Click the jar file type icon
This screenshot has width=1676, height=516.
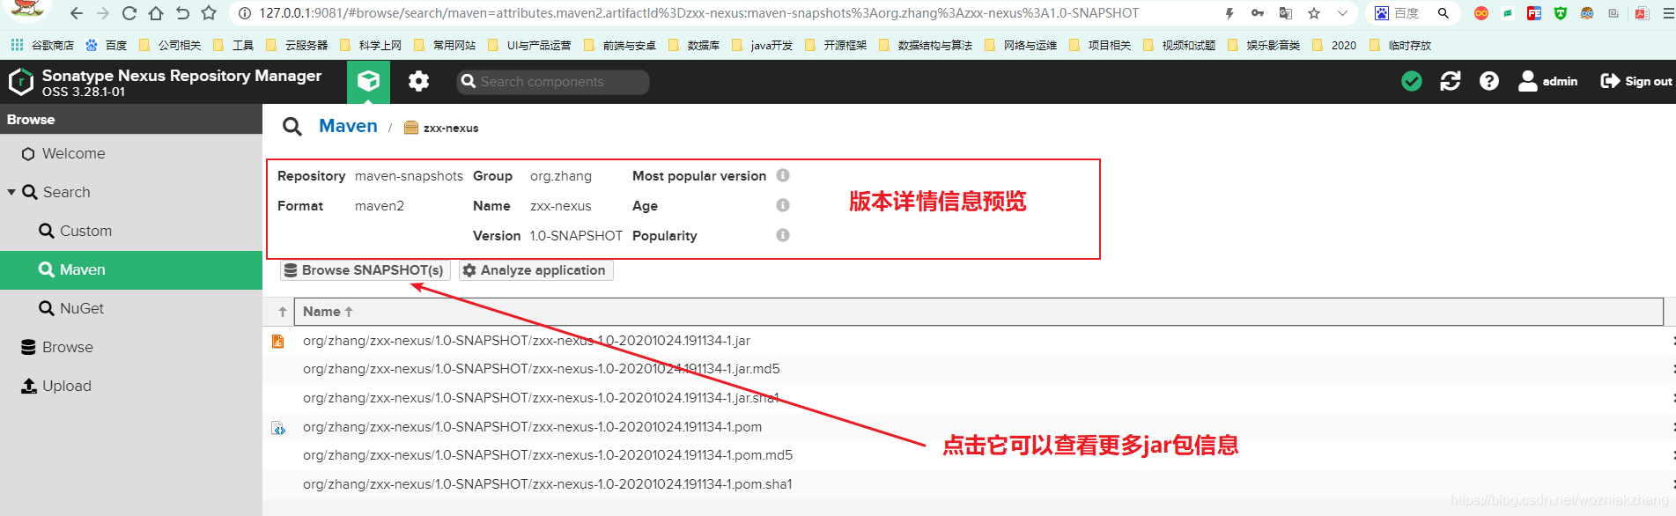coord(278,341)
